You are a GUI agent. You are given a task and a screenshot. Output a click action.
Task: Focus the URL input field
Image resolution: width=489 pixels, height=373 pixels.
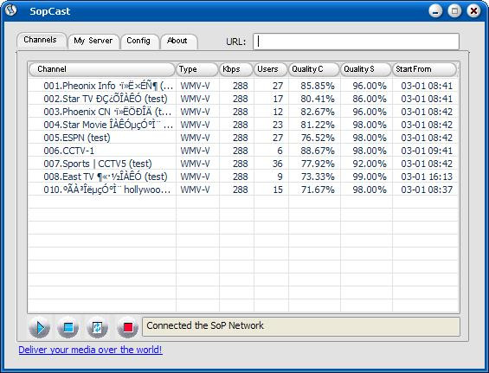click(x=356, y=42)
